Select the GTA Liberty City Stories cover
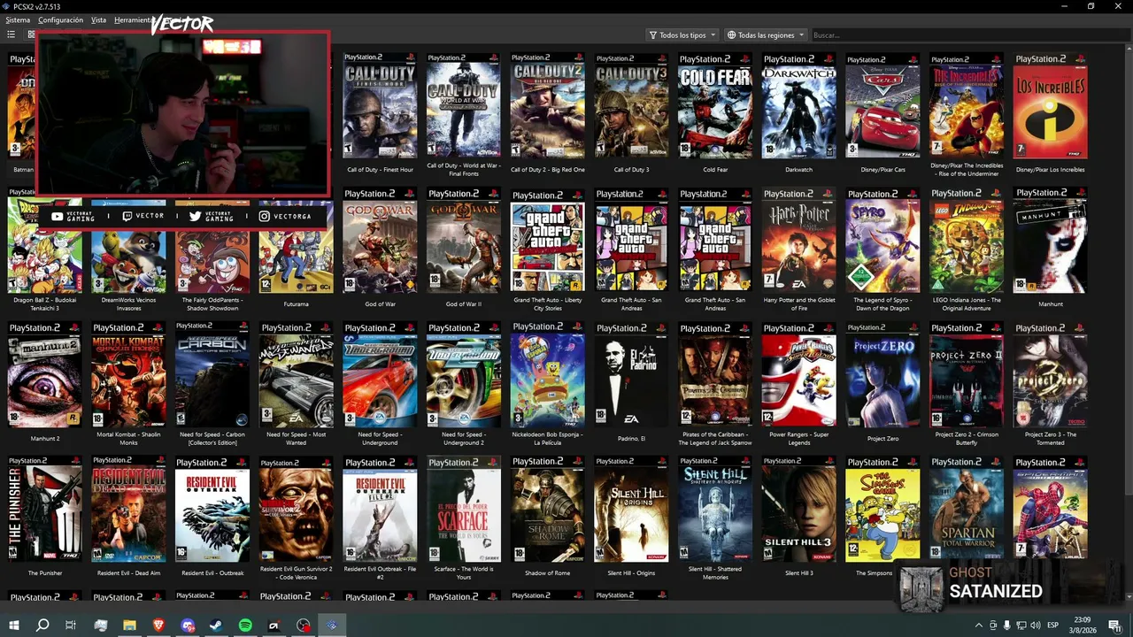This screenshot has height=637, width=1133. (547, 241)
